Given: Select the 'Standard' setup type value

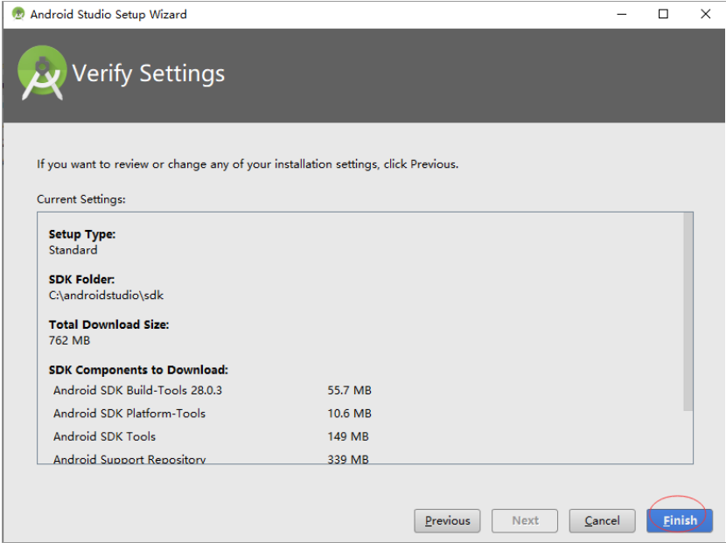Looking at the screenshot, I should (x=73, y=250).
